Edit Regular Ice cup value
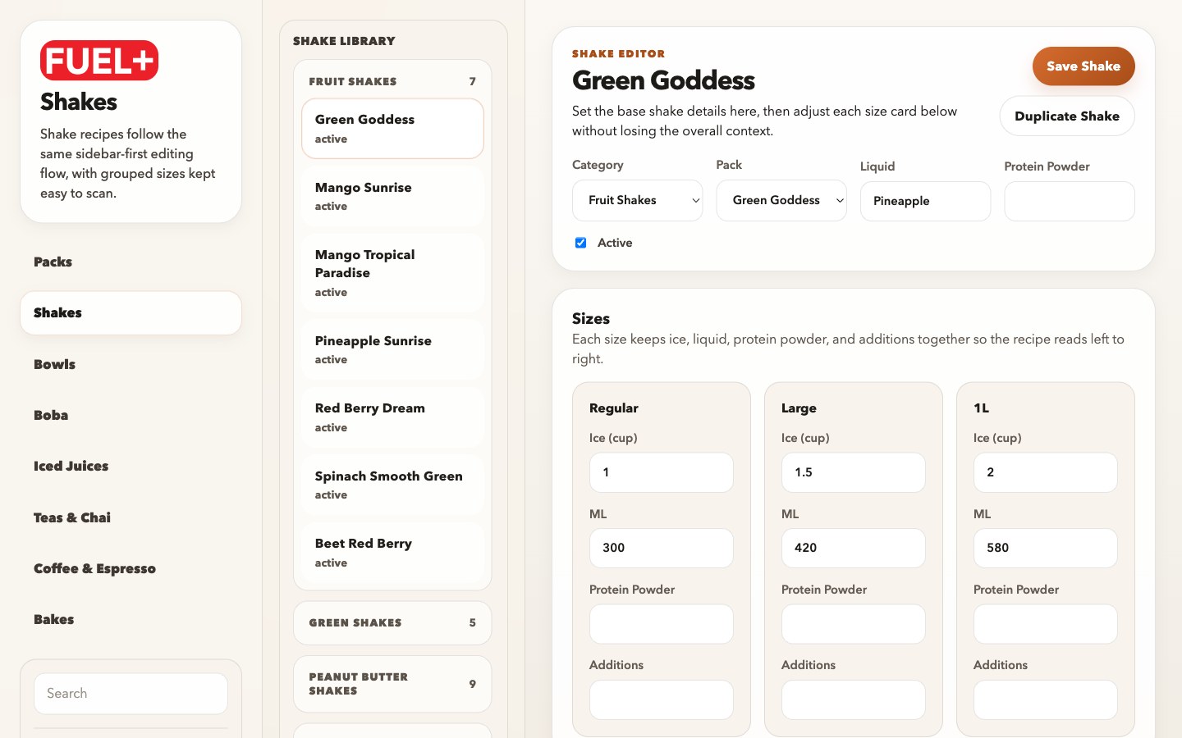Image resolution: width=1182 pixels, height=738 pixels. 662,472
